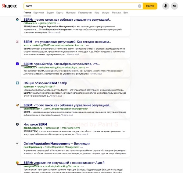The image size is (183, 173).
Task: Open the three-dot menu for the calltouch.ru result
Action: (58, 23)
